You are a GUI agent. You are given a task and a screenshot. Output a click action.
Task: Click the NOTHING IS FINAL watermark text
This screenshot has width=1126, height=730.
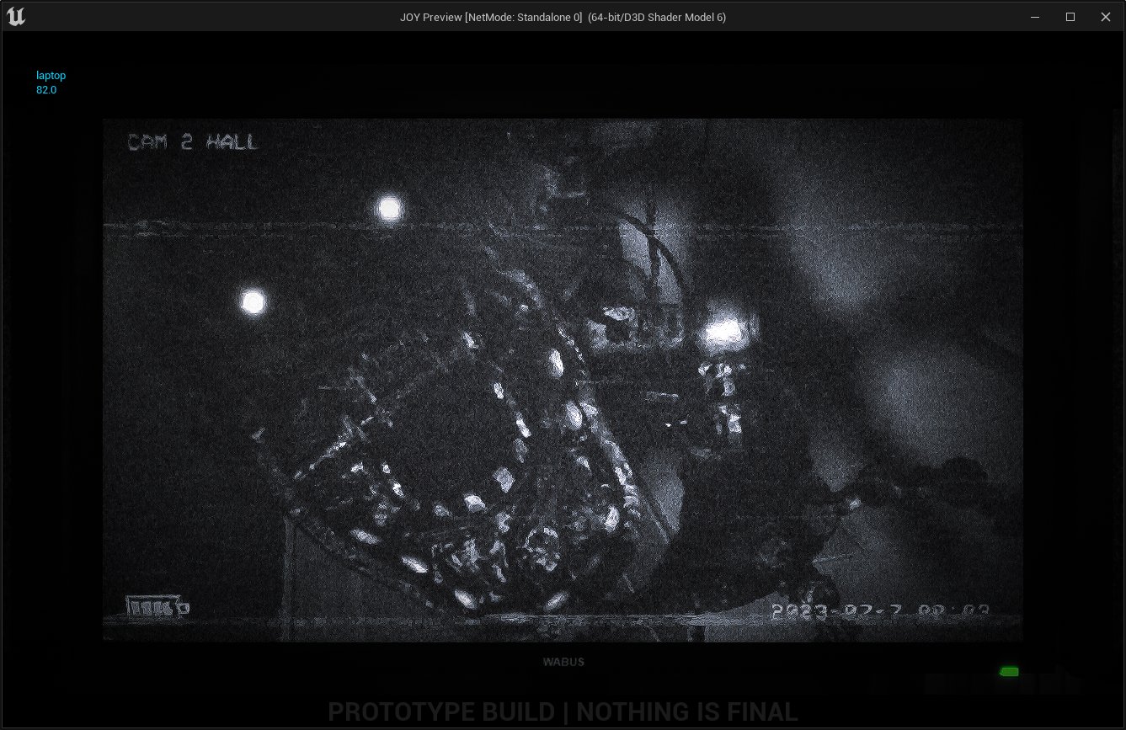[x=686, y=712]
